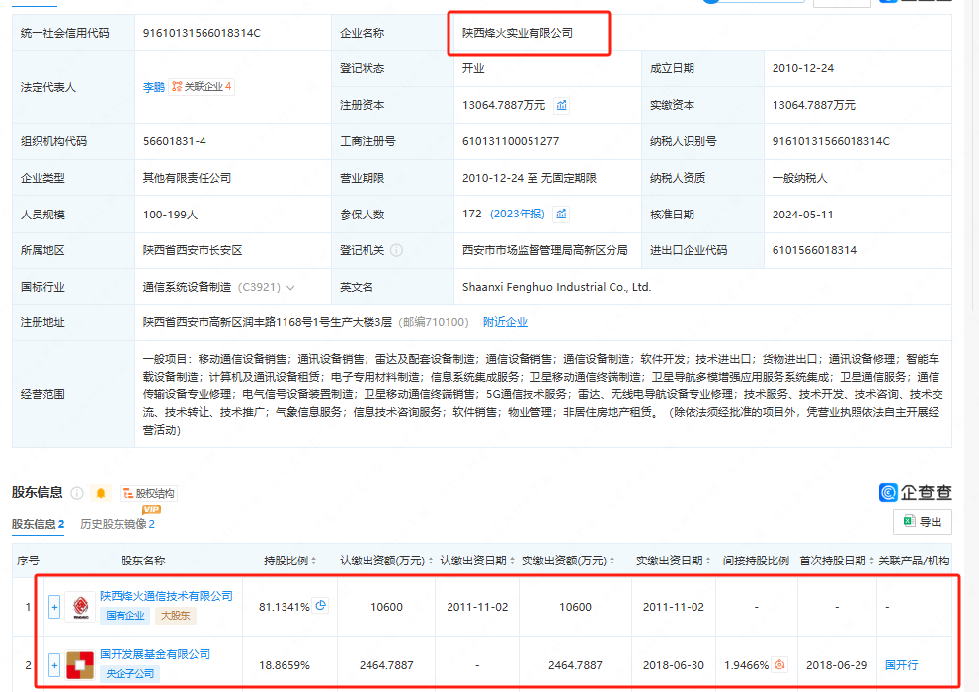Open indirect holding icon beside 1.9466%
The image size is (979, 692).
779,664
